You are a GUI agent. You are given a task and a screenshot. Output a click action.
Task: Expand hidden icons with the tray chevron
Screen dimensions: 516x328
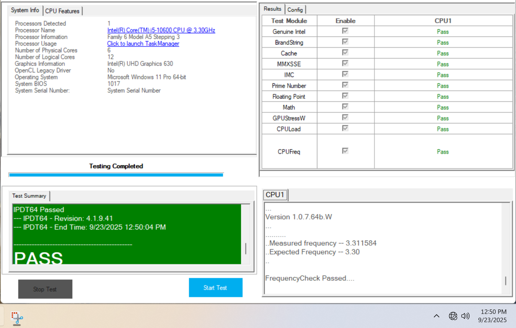tap(436, 316)
